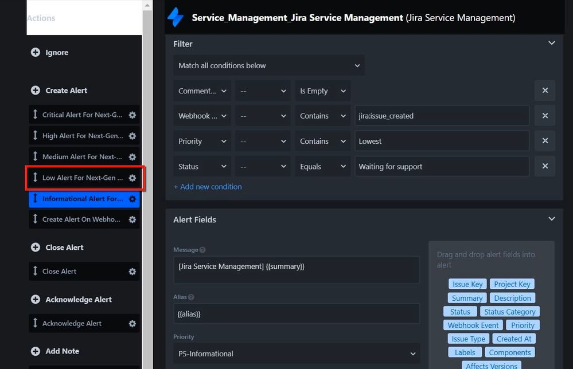The height and width of the screenshot is (369, 573).
Task: Change the Equals operator for Status
Action: [x=322, y=166]
